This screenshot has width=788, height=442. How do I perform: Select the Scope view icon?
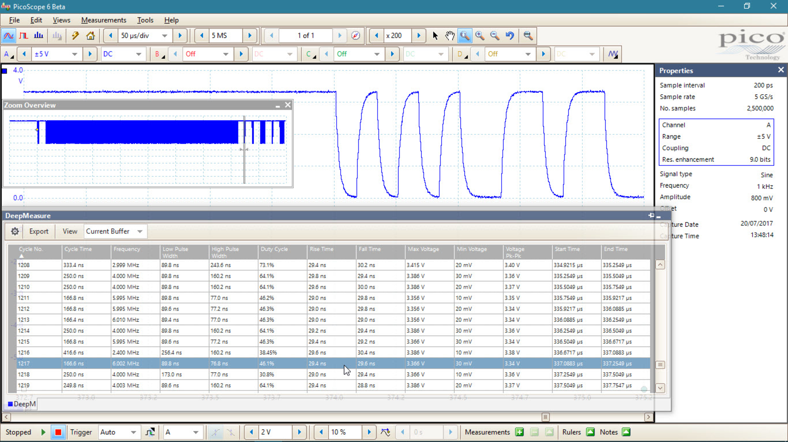pyautogui.click(x=8, y=36)
